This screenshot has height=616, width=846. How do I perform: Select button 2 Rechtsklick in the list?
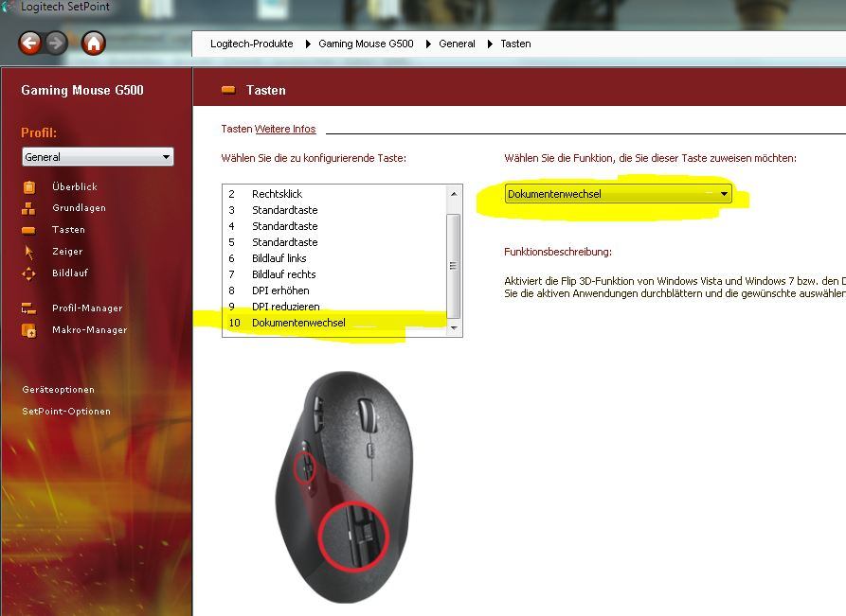coord(334,194)
